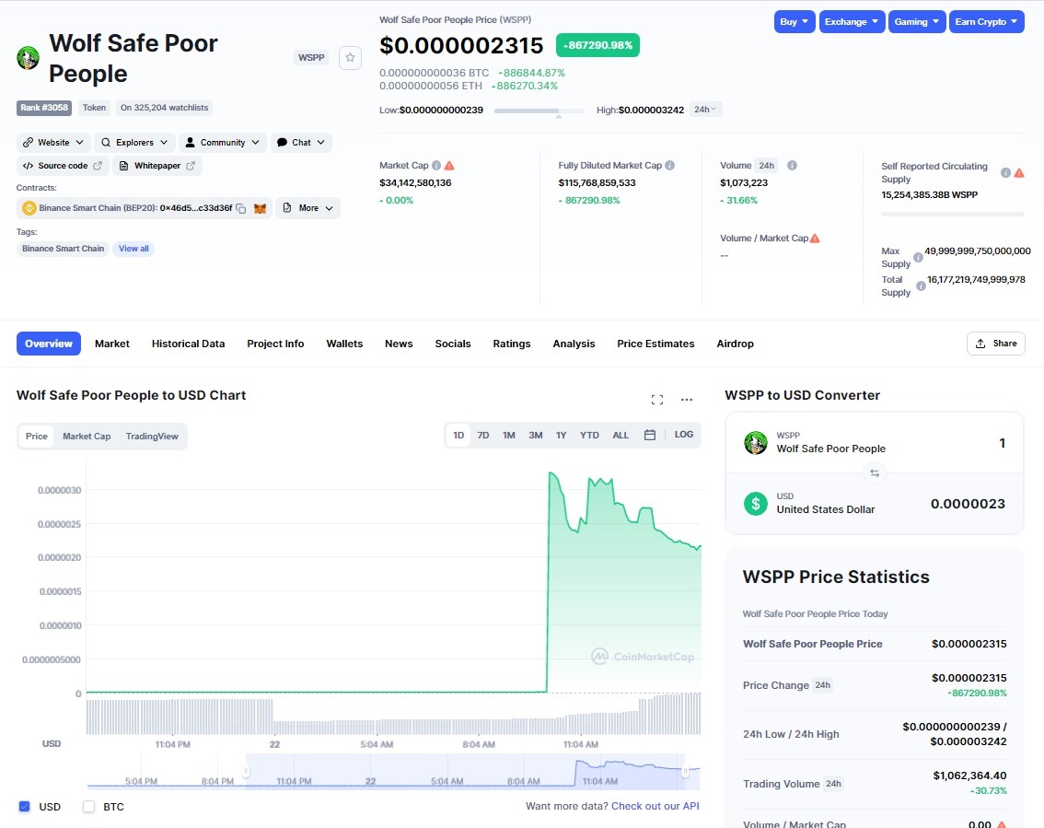Click the Share button
The image size is (1044, 828).
coord(996,344)
